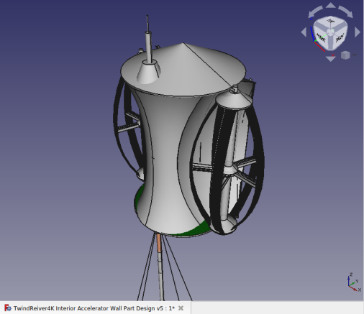364x314 pixels.
Task: Click the FreeCAD icon on the document tab
Action: click(8, 308)
